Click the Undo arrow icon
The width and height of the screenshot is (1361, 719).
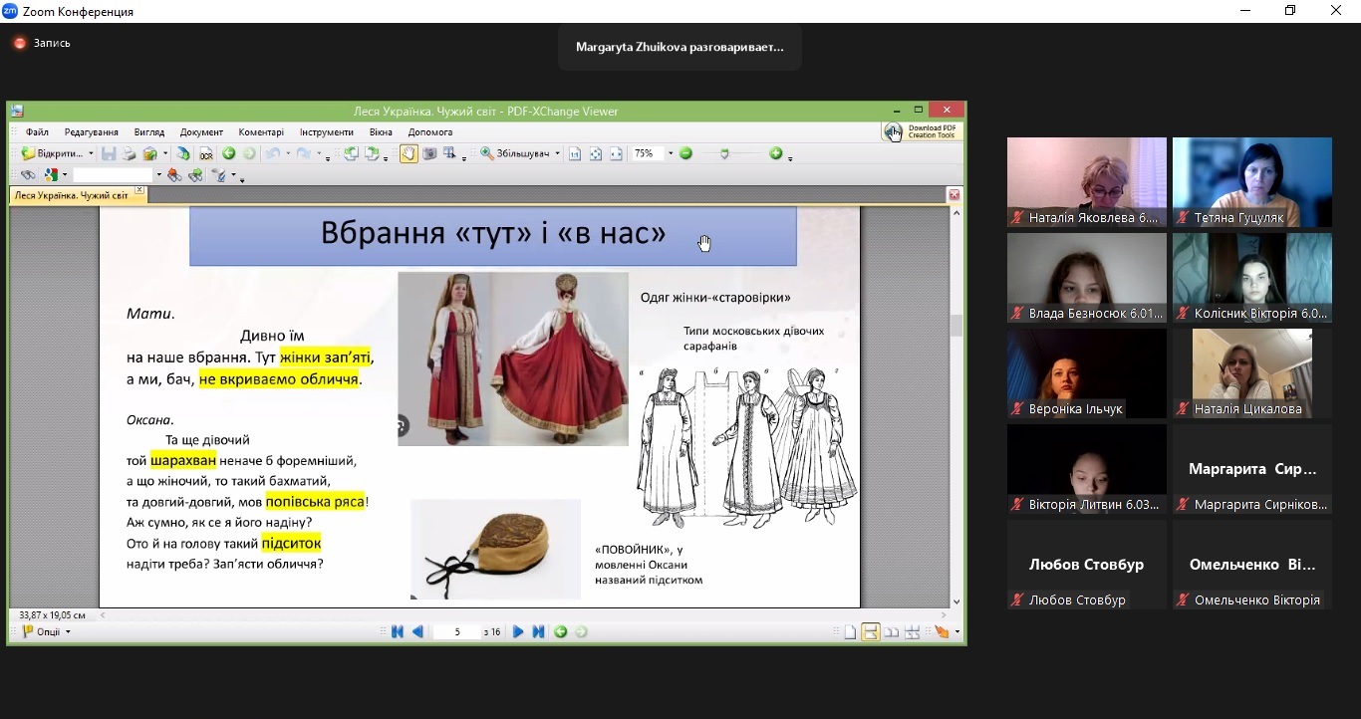point(273,153)
